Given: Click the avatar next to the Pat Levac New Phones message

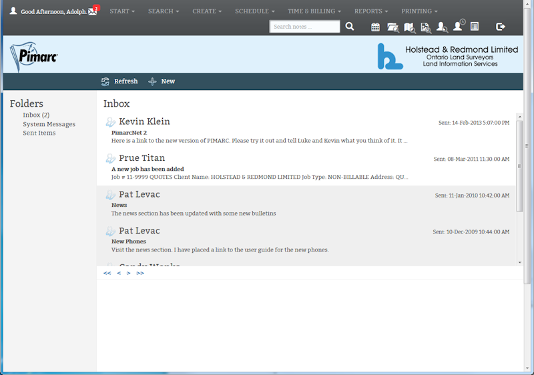Looking at the screenshot, I should [110, 231].
